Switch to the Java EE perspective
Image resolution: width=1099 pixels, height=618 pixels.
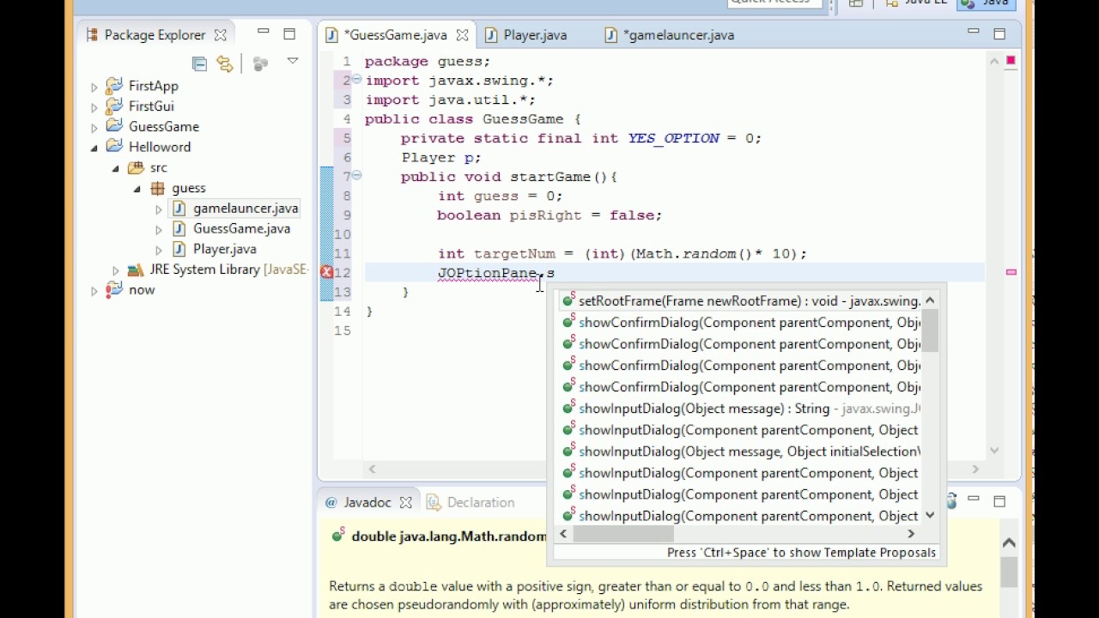point(917,3)
